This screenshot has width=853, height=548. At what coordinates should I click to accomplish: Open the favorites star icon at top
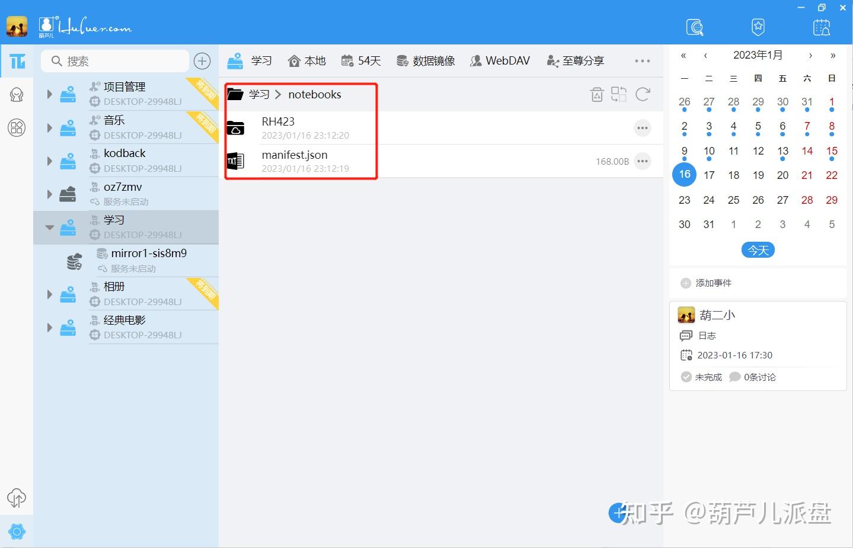(758, 27)
